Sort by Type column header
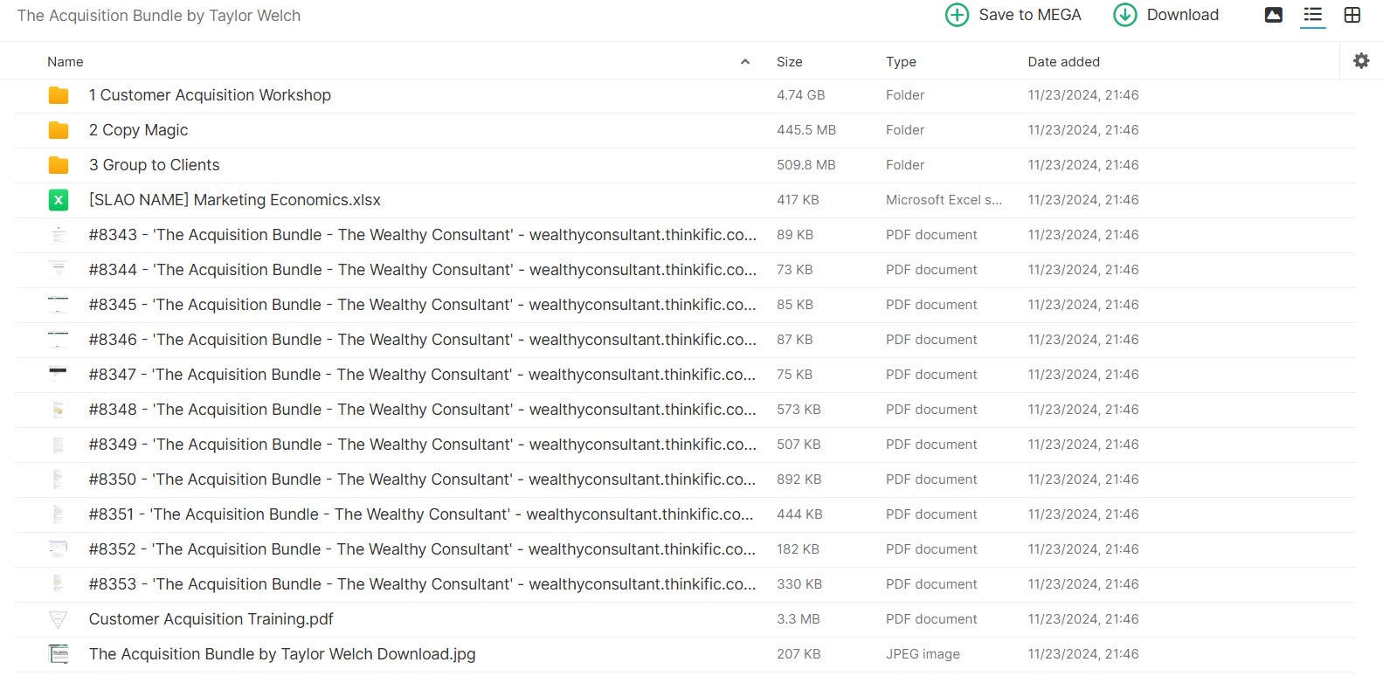The image size is (1383, 676). pos(901,62)
